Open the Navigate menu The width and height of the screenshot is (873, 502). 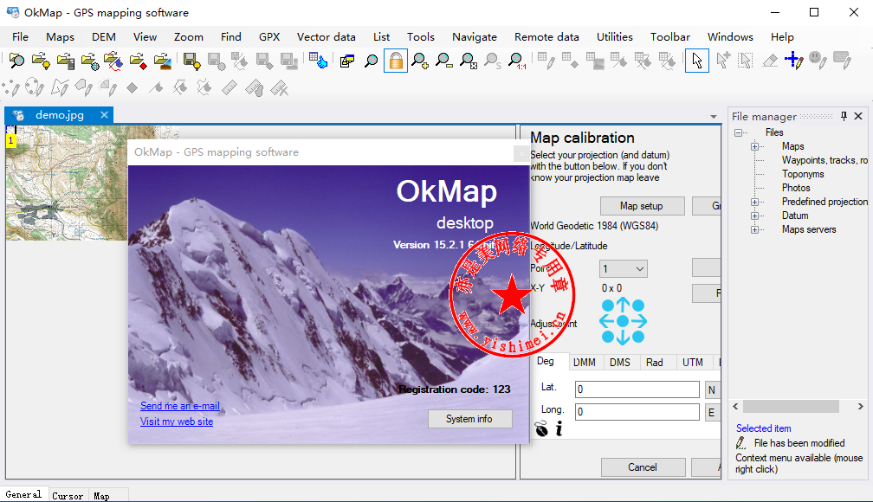click(475, 36)
